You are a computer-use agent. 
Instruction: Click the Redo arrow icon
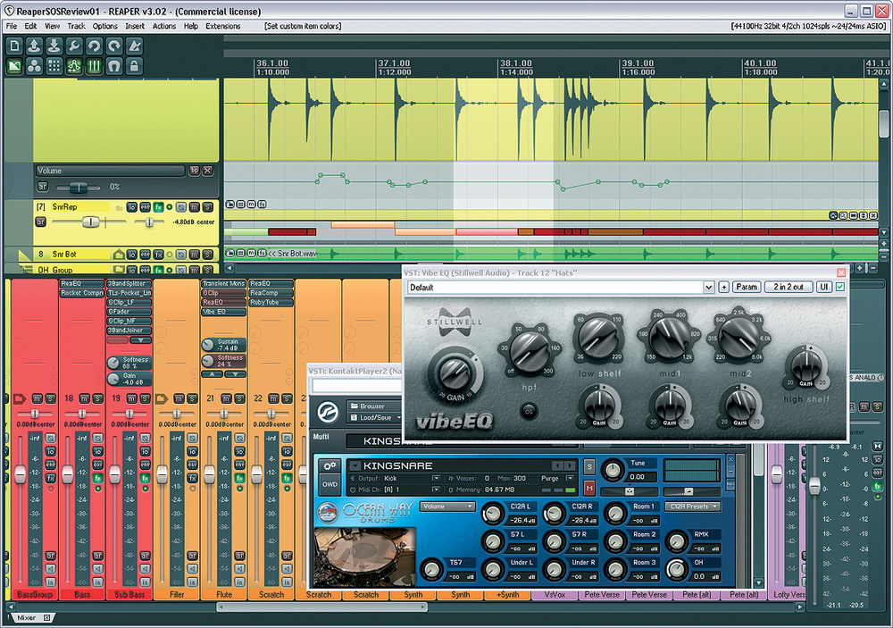coord(113,45)
